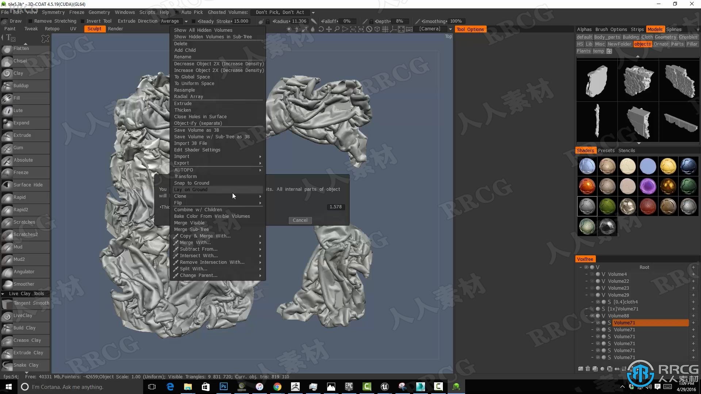The height and width of the screenshot is (394, 701).
Task: Select the Chisel sculpt tool
Action: [20, 61]
